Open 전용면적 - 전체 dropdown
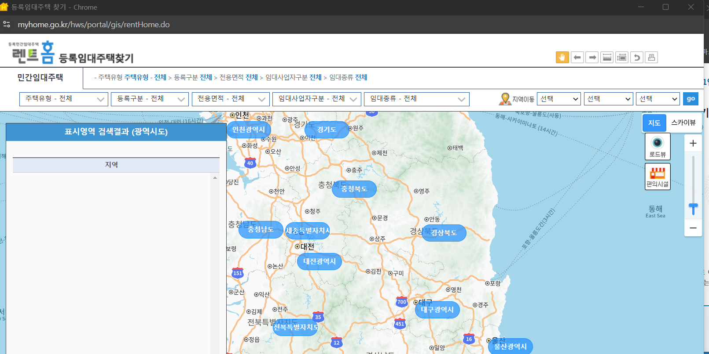 click(x=231, y=99)
